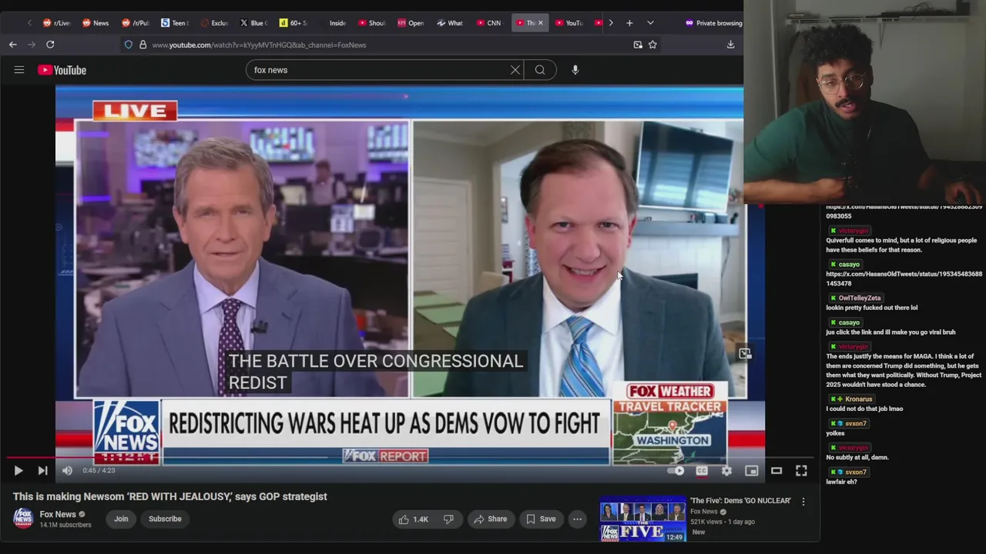Click the YouTube URL in the address bar
Image resolution: width=986 pixels, height=554 pixels.
[259, 45]
